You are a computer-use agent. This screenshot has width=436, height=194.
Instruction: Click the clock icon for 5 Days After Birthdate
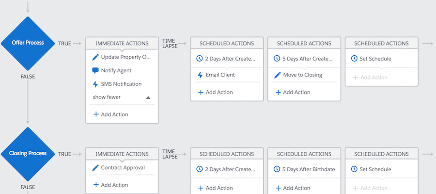pyautogui.click(x=278, y=169)
